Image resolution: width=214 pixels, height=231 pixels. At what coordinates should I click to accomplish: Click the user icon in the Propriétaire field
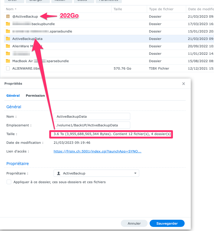(x=59, y=173)
